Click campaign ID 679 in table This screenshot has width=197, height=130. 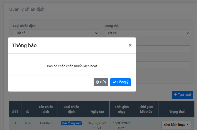pos(28,123)
